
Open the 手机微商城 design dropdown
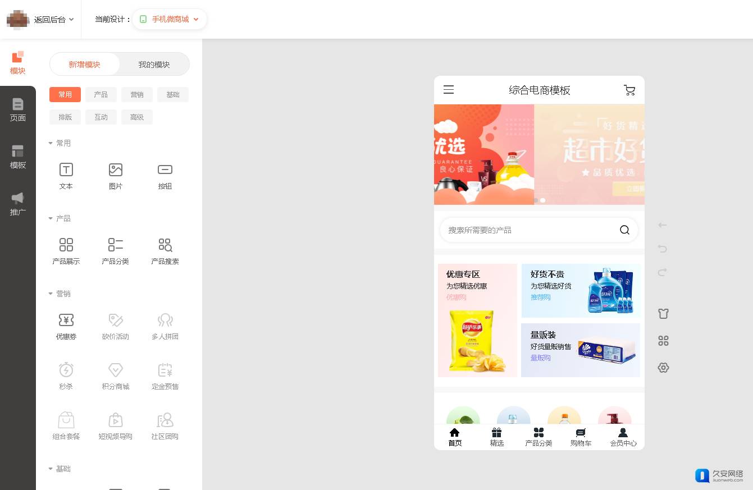(170, 19)
